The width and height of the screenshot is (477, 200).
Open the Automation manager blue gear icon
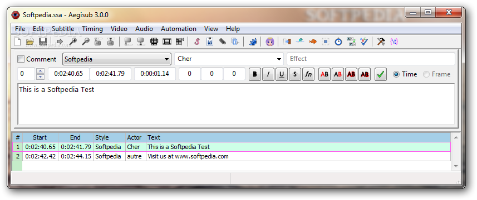(253, 42)
